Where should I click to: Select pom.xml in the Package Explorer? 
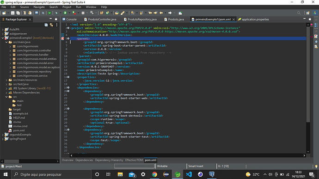[x=18, y=130]
